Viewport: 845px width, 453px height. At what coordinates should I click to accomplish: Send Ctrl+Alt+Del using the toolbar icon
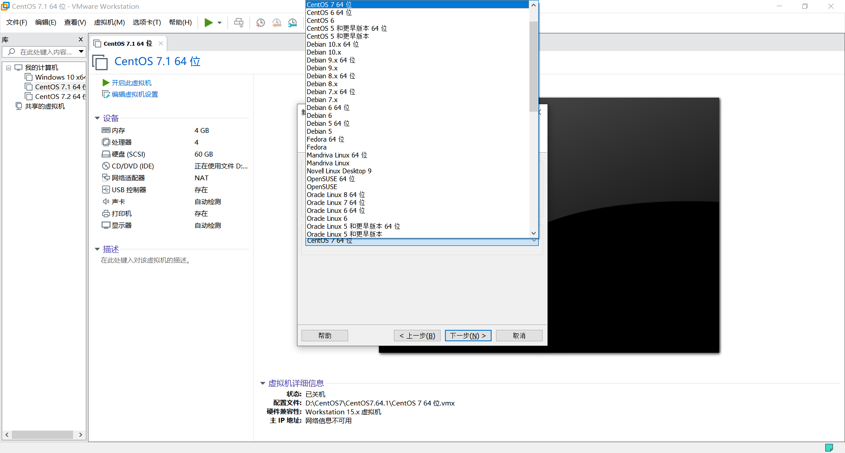[239, 22]
